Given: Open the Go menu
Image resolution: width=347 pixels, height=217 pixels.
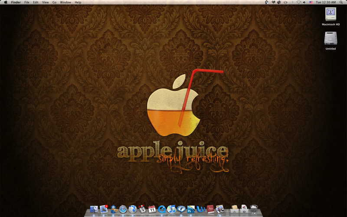Looking at the screenshot, I should coord(55,2).
